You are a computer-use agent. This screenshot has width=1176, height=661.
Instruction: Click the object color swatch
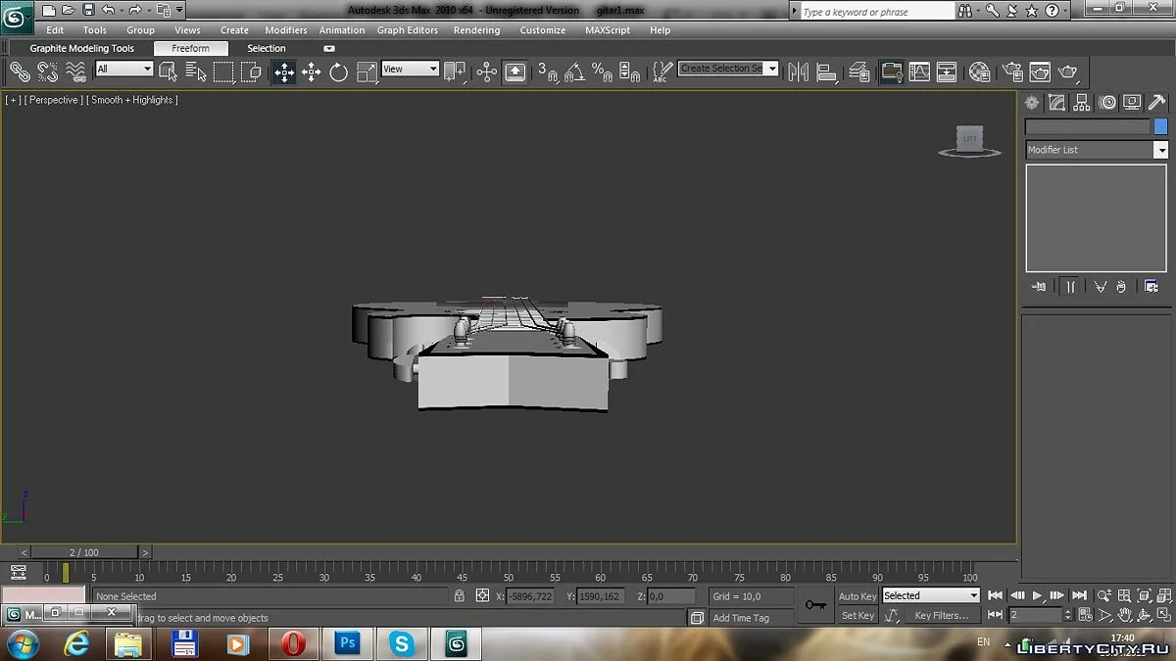point(1161,127)
